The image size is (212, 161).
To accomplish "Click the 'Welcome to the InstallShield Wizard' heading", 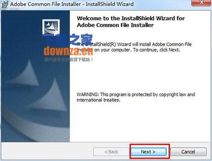I will pos(131,18).
